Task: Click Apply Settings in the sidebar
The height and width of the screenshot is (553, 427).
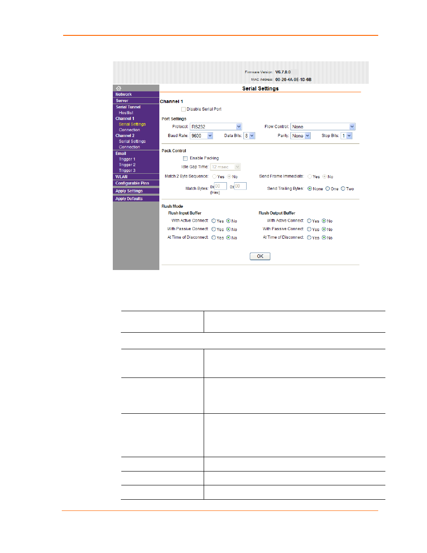Action: pyautogui.click(x=129, y=191)
